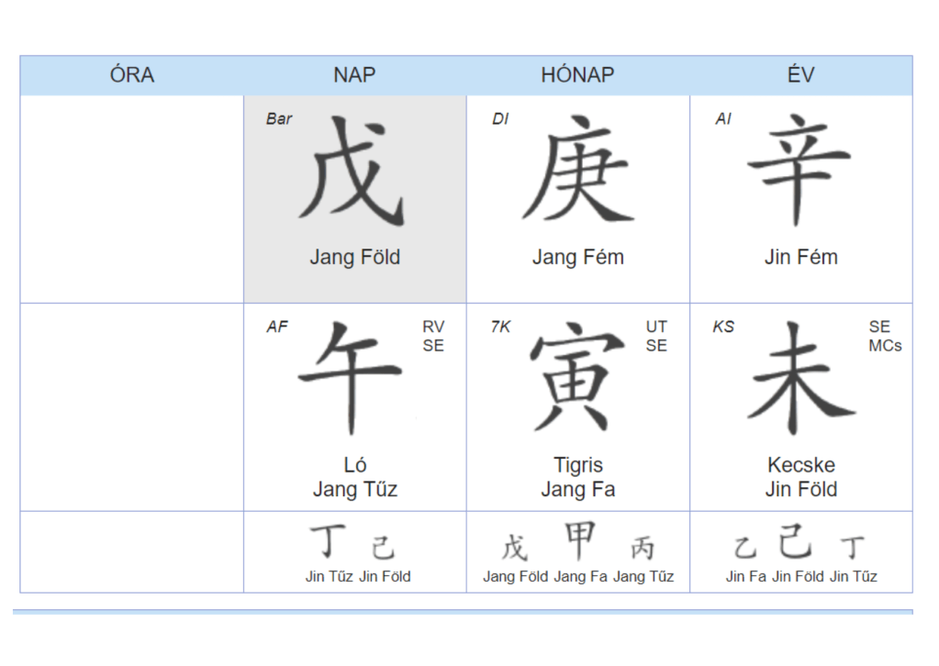Click the UT marker in the Tigris cell

coord(656,327)
